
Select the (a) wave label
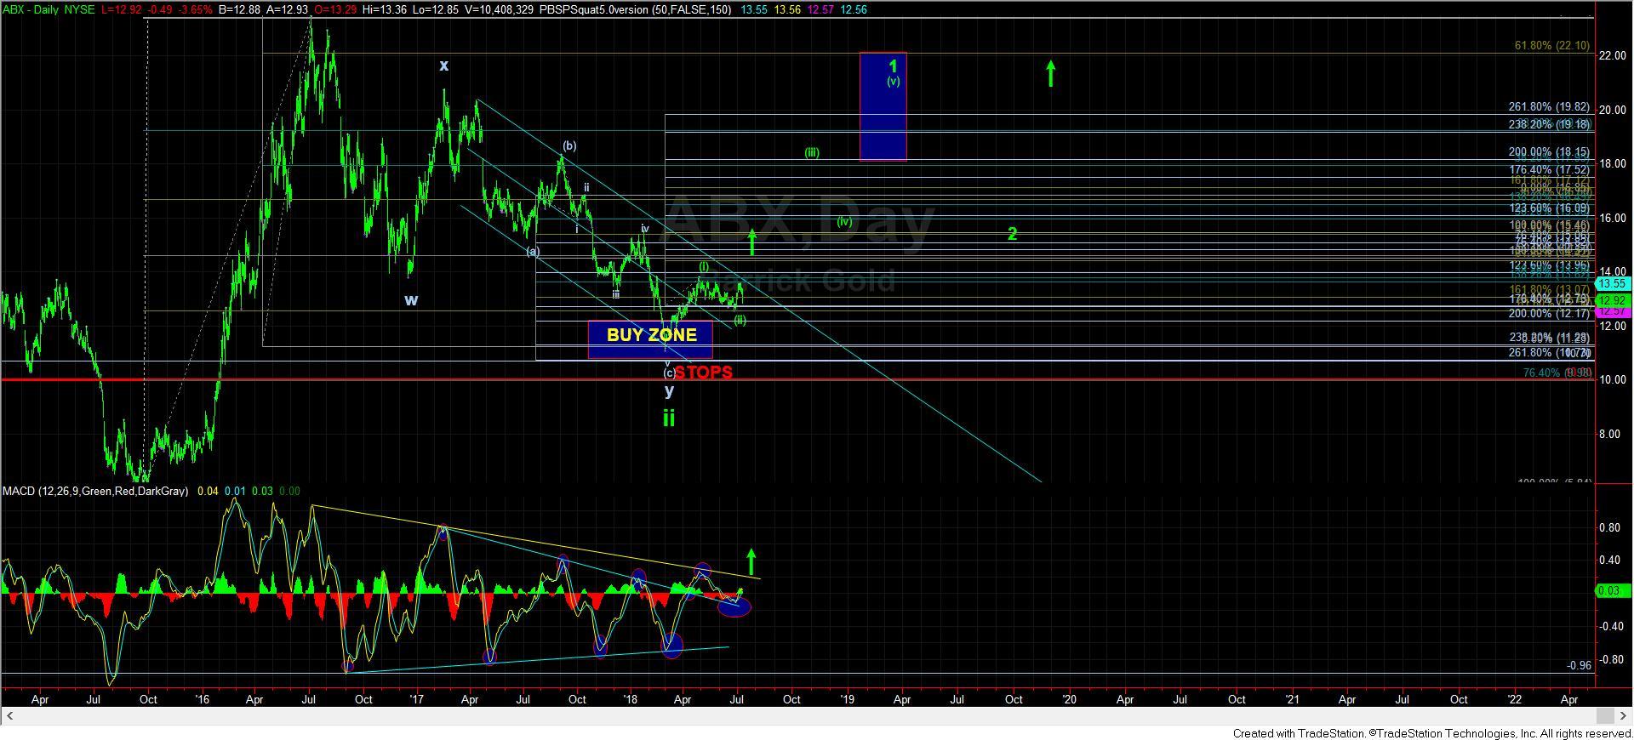click(533, 251)
